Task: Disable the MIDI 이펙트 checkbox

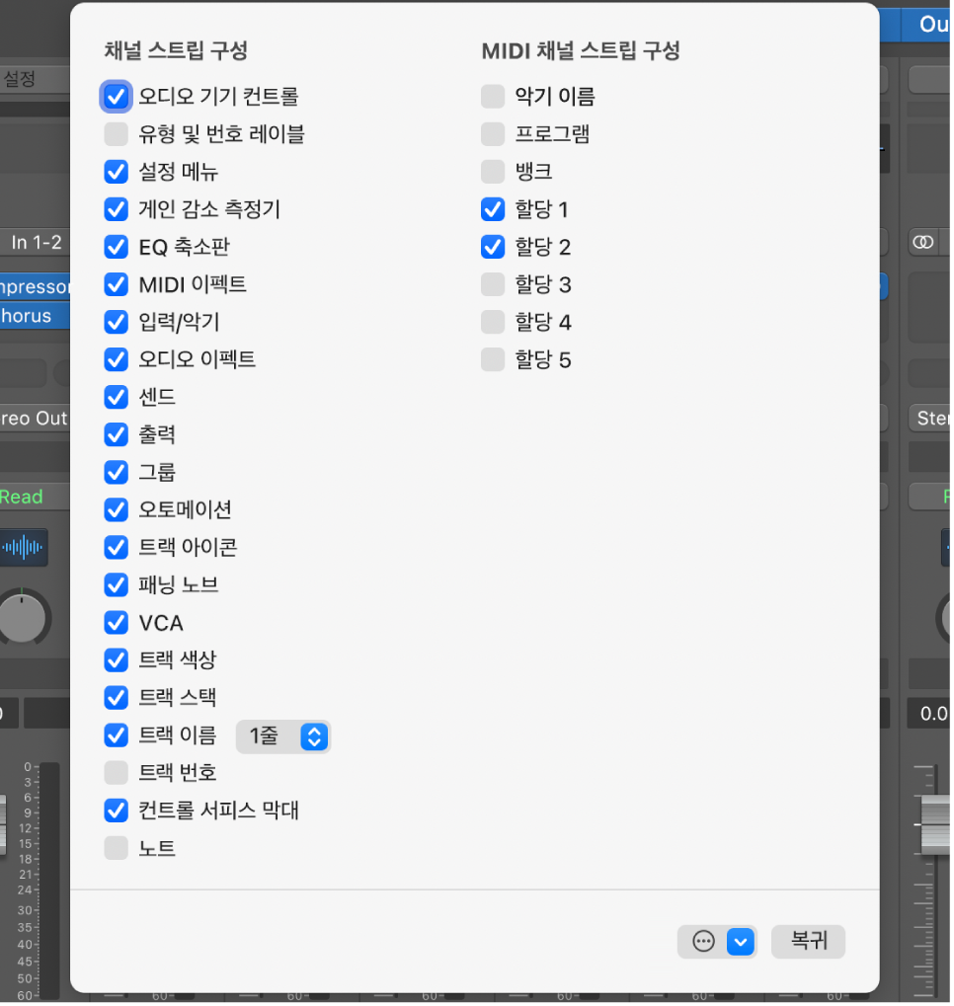Action: point(117,284)
